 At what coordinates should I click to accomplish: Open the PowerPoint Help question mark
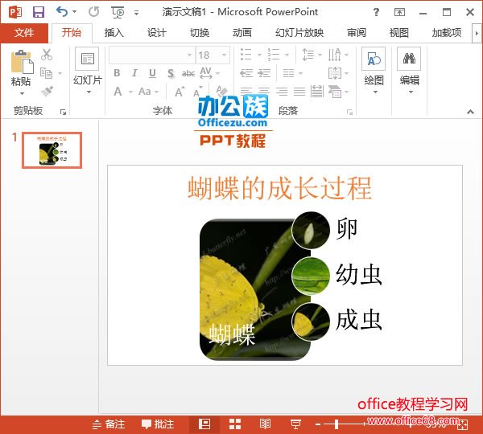click(x=376, y=12)
